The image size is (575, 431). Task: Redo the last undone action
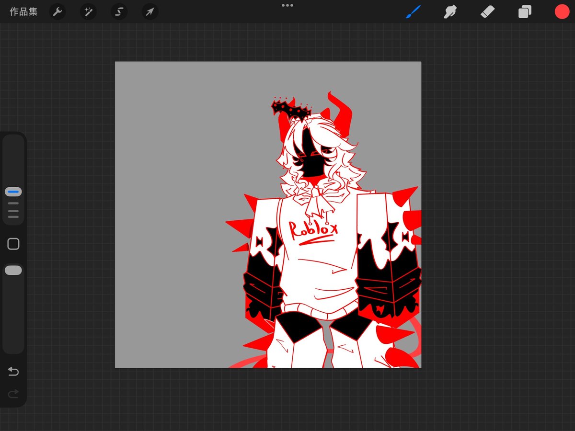[13, 394]
